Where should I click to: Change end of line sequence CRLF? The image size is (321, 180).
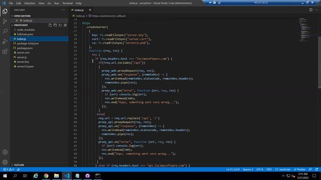tap(269, 169)
